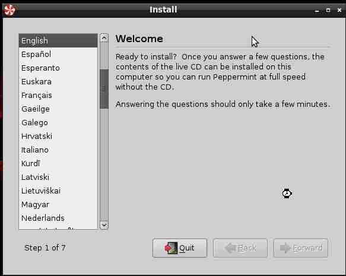Pick Galego in the language list

click(58, 123)
